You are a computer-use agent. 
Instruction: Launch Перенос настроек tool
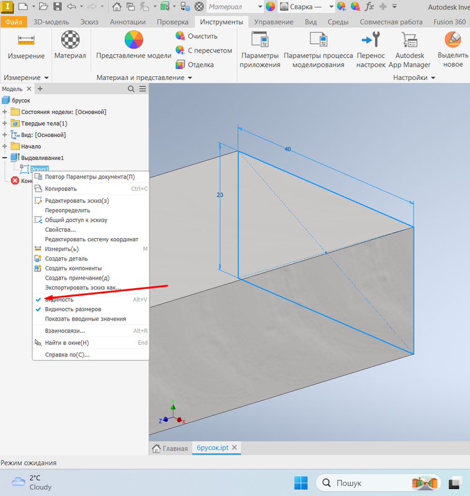[371, 50]
